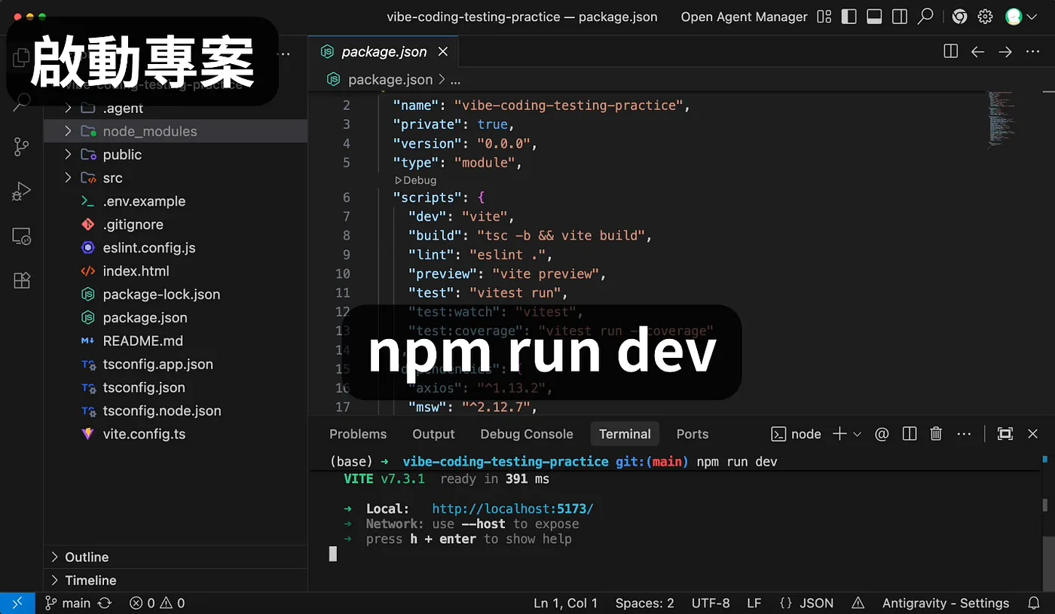This screenshot has width=1055, height=614.
Task: Kill terminal with the trash icon
Action: pyautogui.click(x=936, y=434)
